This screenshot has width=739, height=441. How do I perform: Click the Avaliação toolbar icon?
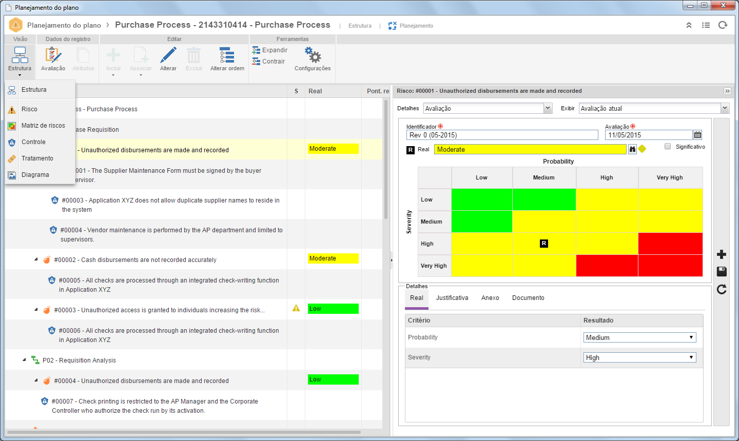click(x=53, y=56)
